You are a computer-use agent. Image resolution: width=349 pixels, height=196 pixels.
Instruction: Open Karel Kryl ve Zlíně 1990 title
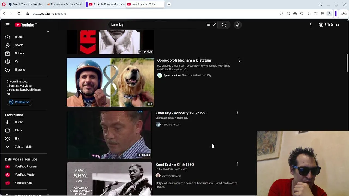(x=174, y=164)
